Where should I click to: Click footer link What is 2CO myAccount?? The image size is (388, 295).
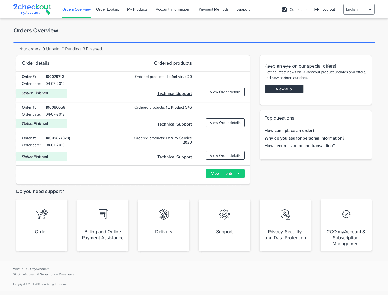point(31,269)
